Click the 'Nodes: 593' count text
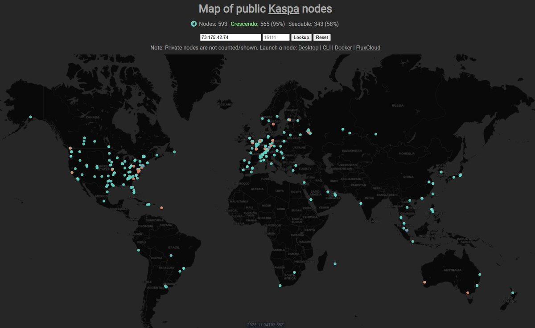Image resolution: width=535 pixels, height=328 pixels. 213,24
